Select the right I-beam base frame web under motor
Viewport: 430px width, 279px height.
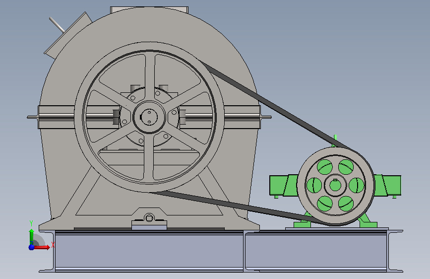(x=316, y=251)
